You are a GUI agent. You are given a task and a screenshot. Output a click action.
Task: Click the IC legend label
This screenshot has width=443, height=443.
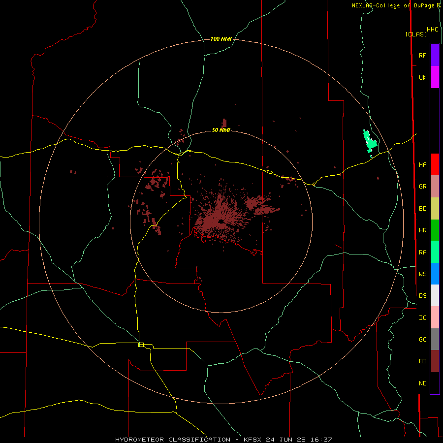pos(422,318)
